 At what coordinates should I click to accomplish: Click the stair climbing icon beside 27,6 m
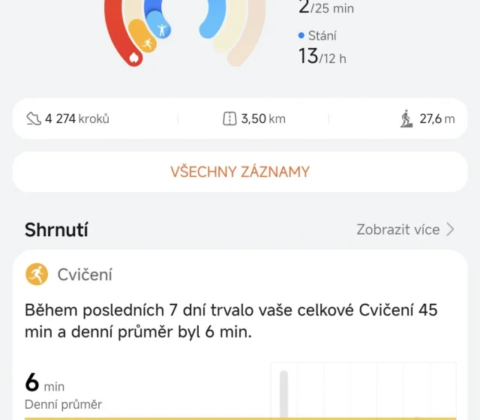(406, 118)
